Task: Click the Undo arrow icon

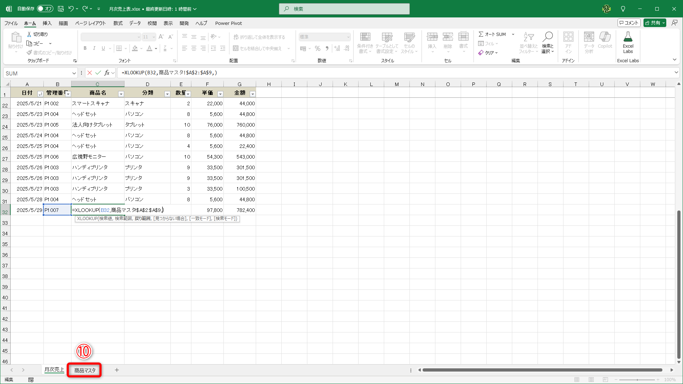Action: pyautogui.click(x=71, y=9)
